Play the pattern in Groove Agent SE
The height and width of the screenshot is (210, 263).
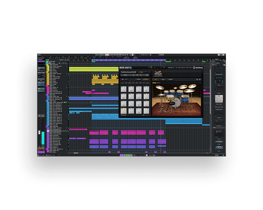(x=126, y=80)
